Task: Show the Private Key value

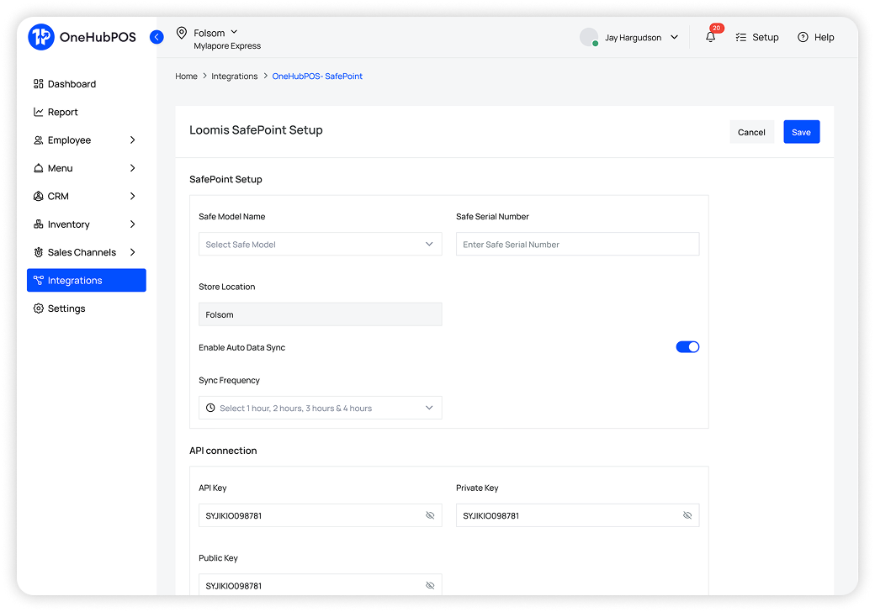Action: [x=687, y=515]
